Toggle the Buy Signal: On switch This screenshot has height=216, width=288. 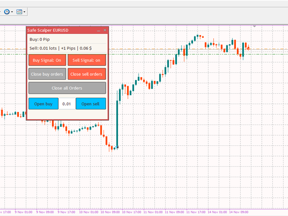[47, 60]
